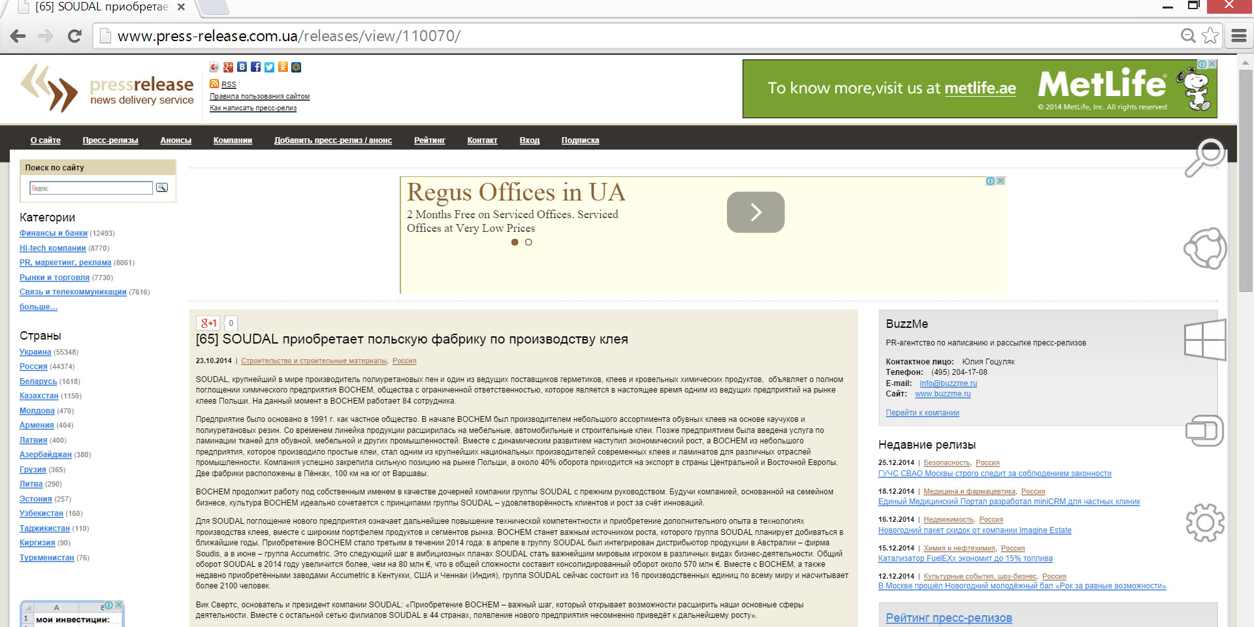Share the page on Odnoklassniki
Viewport: 1254px width, 627px height.
283,67
